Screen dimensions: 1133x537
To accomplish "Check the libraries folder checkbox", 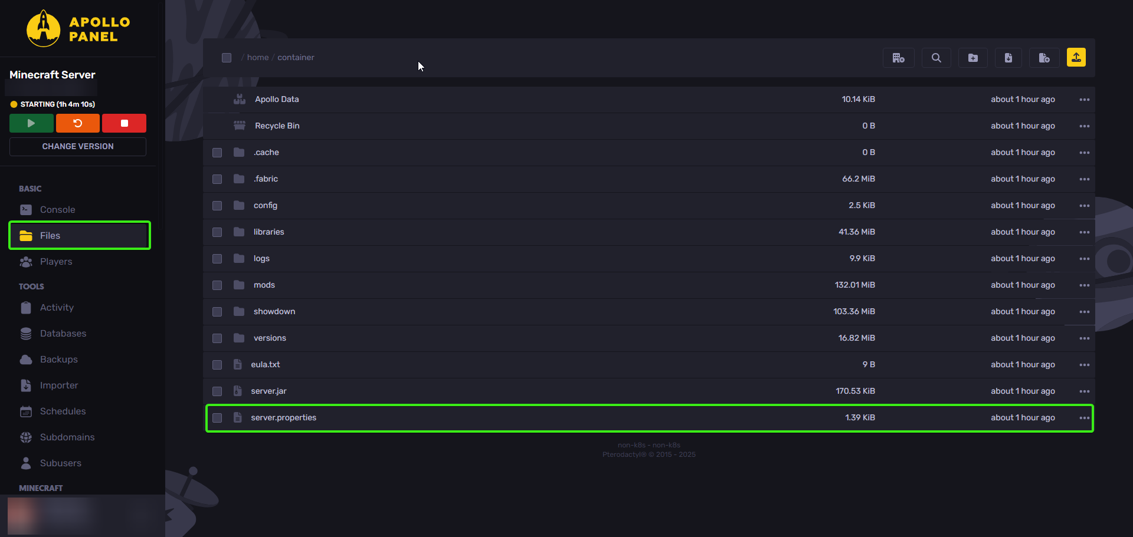I will [x=217, y=232].
